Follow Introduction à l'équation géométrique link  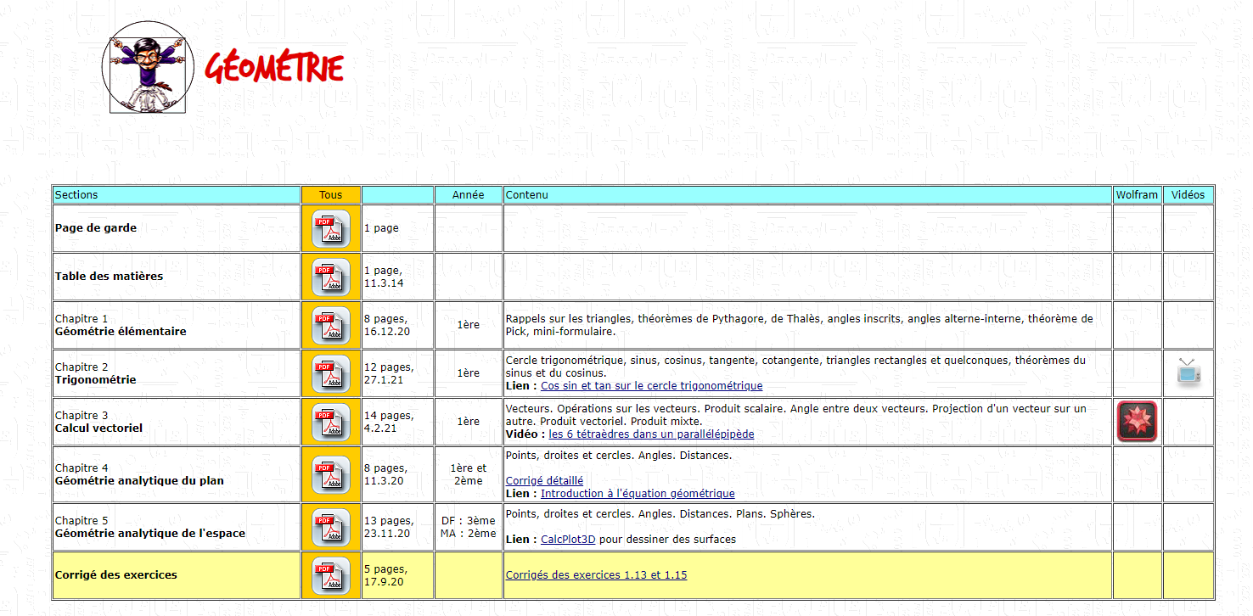pyautogui.click(x=638, y=494)
